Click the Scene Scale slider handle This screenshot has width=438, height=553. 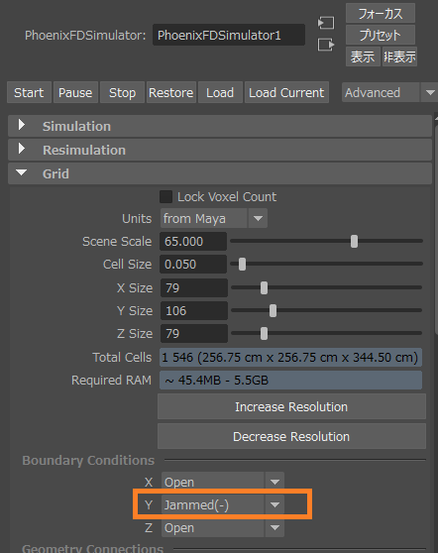[x=354, y=241]
